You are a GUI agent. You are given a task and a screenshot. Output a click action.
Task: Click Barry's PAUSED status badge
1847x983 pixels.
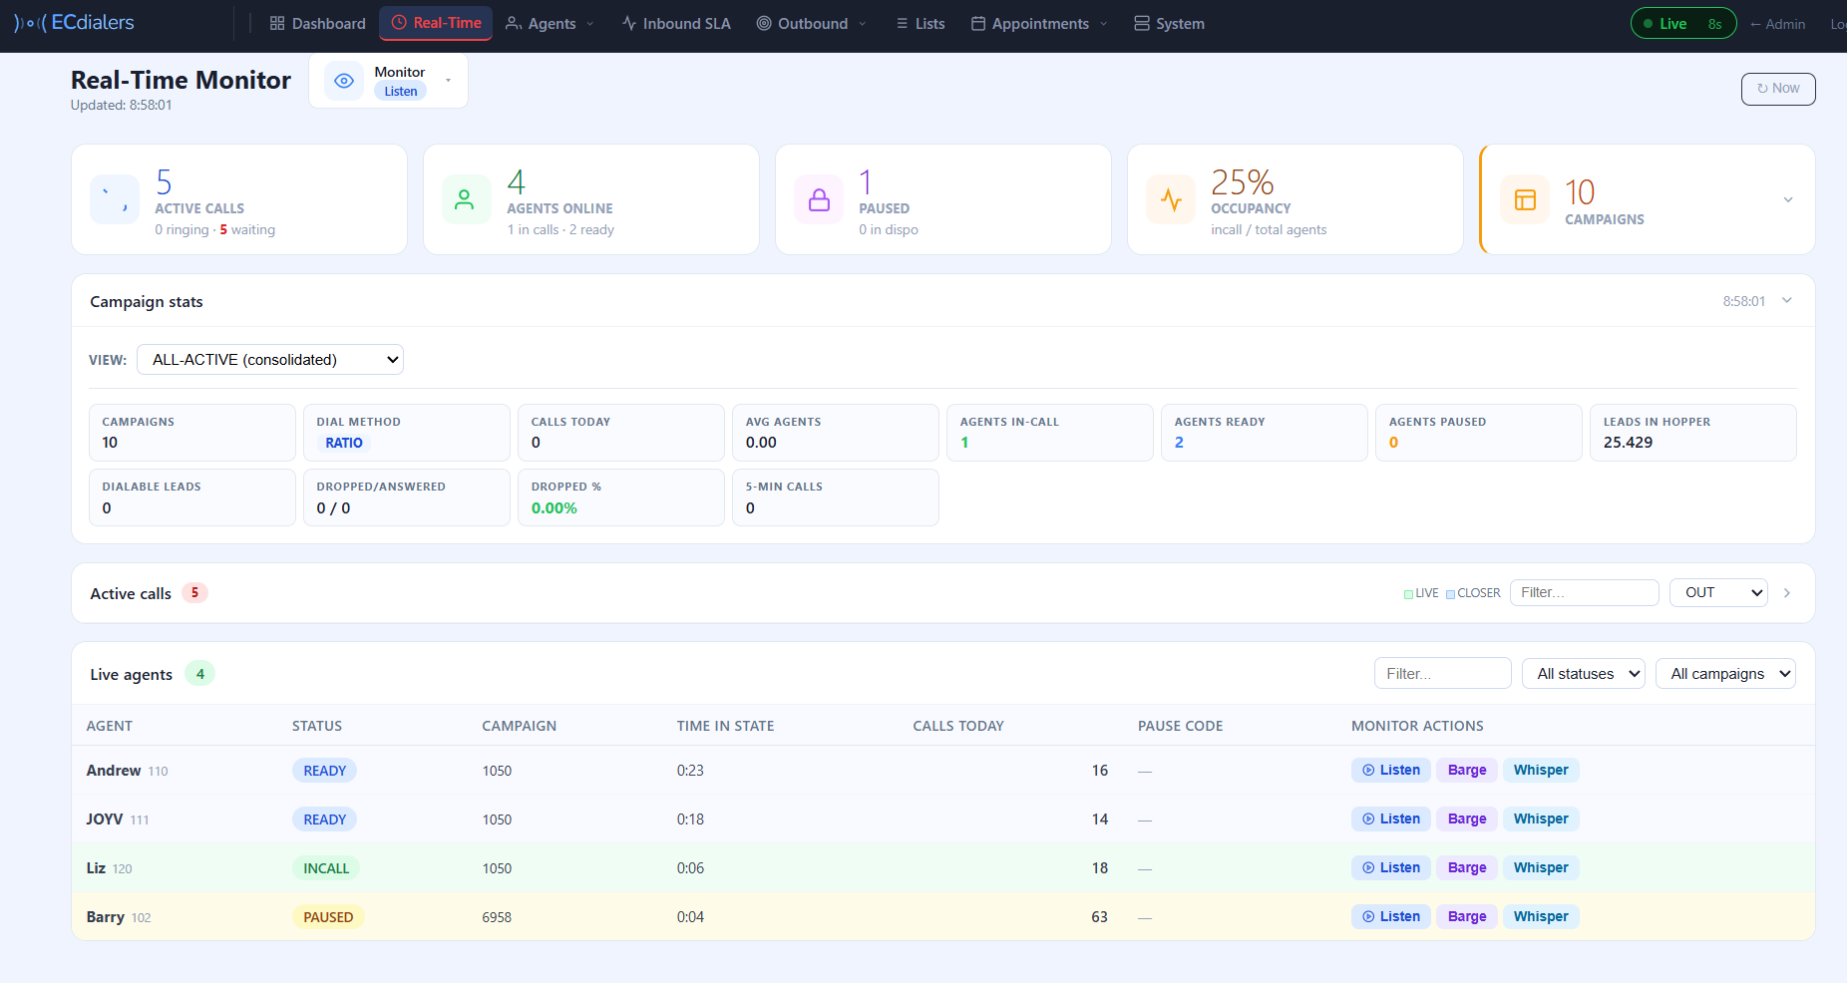[x=328, y=917]
